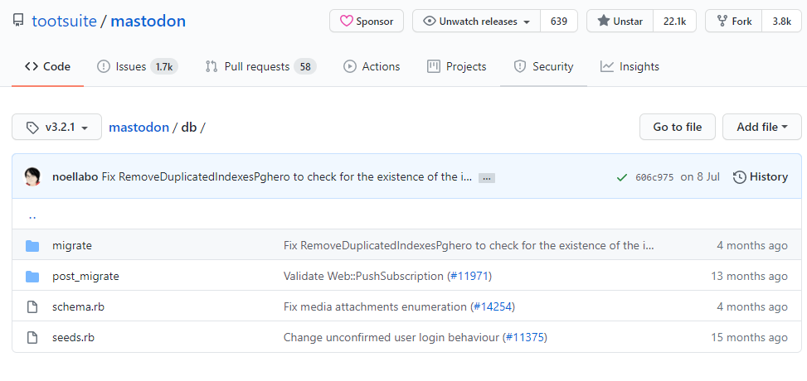Open the Security tab

543,67
